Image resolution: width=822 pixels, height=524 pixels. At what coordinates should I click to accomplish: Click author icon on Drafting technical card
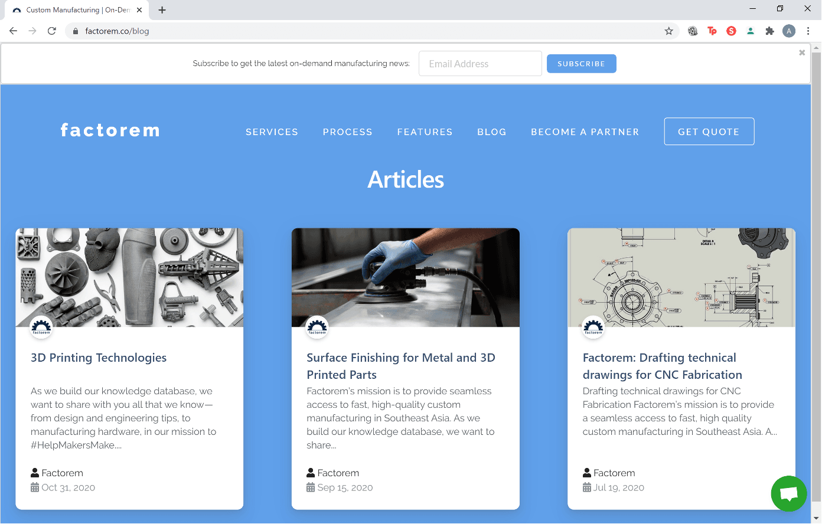coord(587,473)
